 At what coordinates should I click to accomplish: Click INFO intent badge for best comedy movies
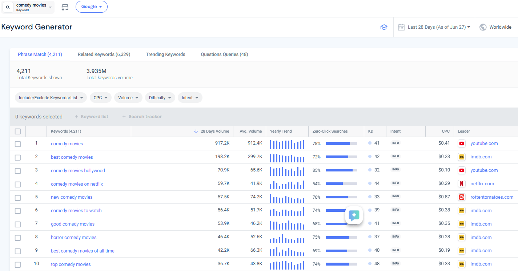[395, 156]
